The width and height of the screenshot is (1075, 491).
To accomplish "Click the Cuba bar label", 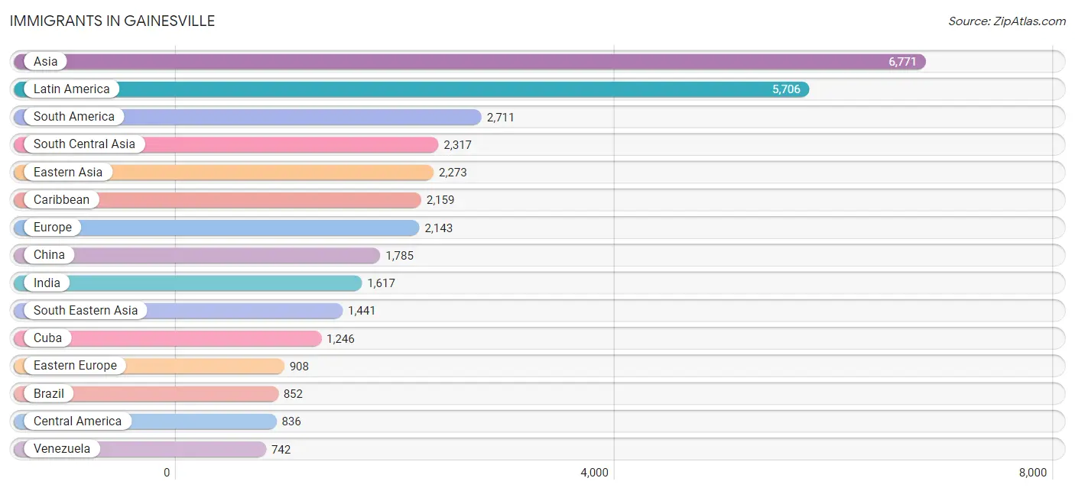I will tap(47, 338).
